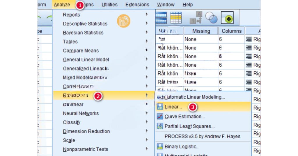Click the Curve Estimation chart icon
The width and height of the screenshot is (298, 156).
(x=160, y=117)
